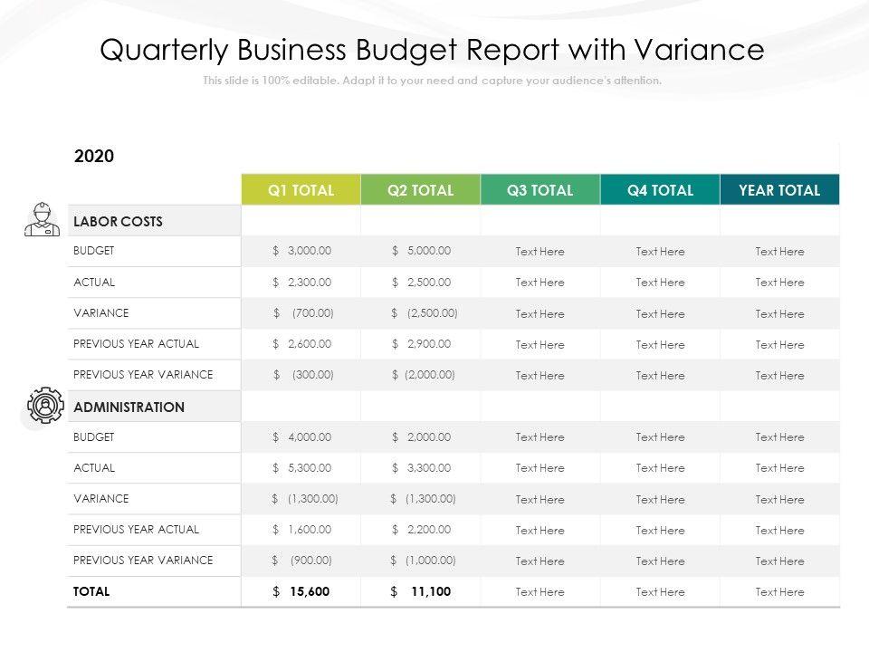Select the Q2 TOTAL column header
The height and width of the screenshot is (652, 869).
(x=420, y=190)
